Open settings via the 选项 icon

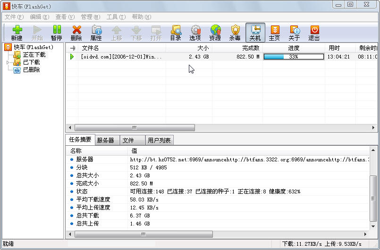coord(195,33)
